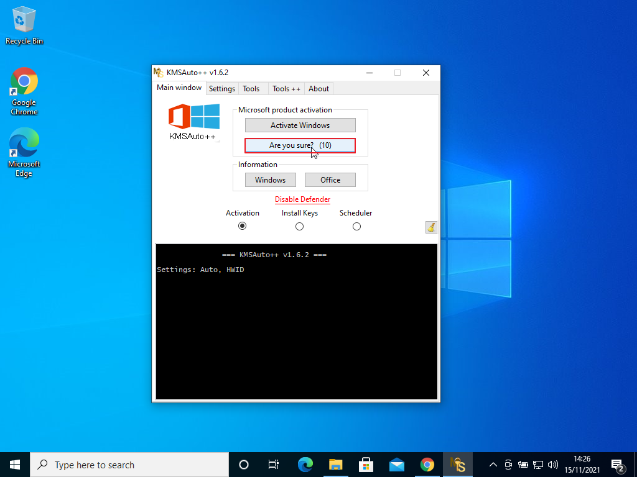Open the clock and date flyout

[x=582, y=465]
